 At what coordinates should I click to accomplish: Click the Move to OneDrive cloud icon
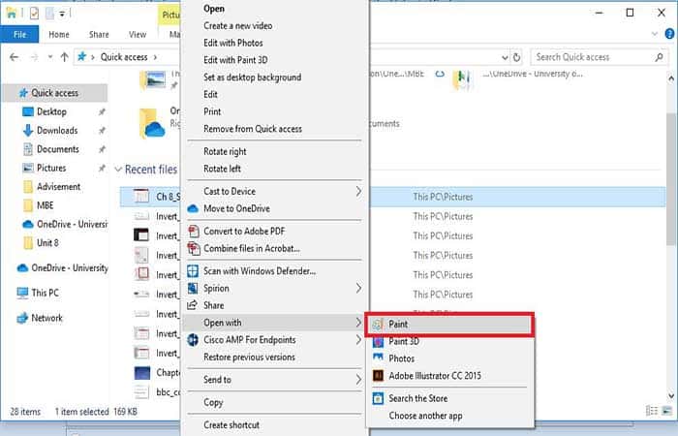192,208
